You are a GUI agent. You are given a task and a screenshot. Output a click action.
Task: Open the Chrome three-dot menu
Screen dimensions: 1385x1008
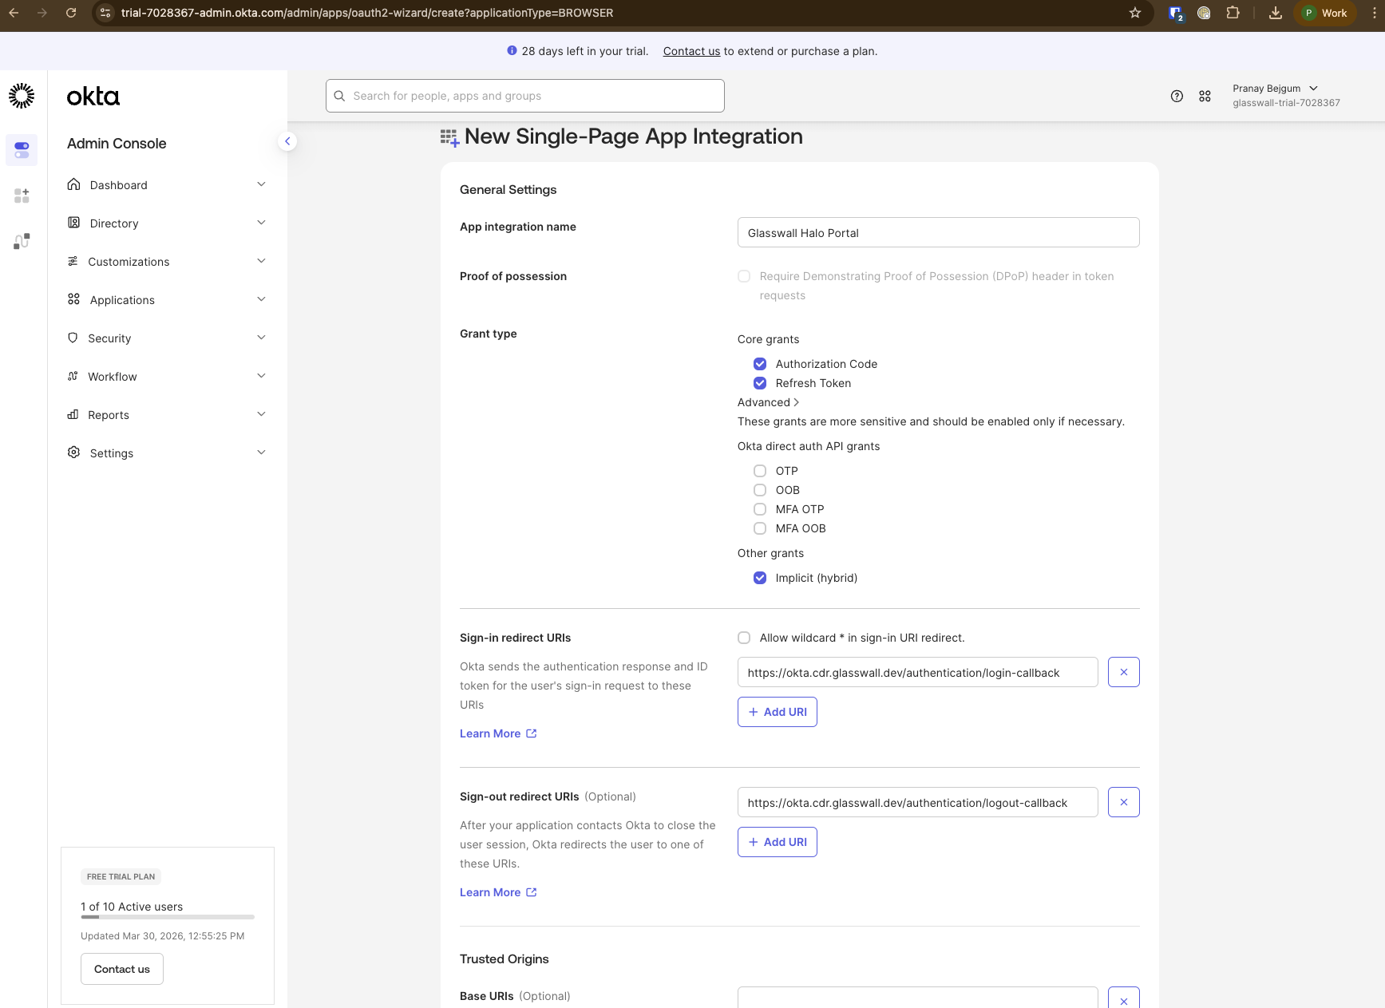coord(1374,13)
